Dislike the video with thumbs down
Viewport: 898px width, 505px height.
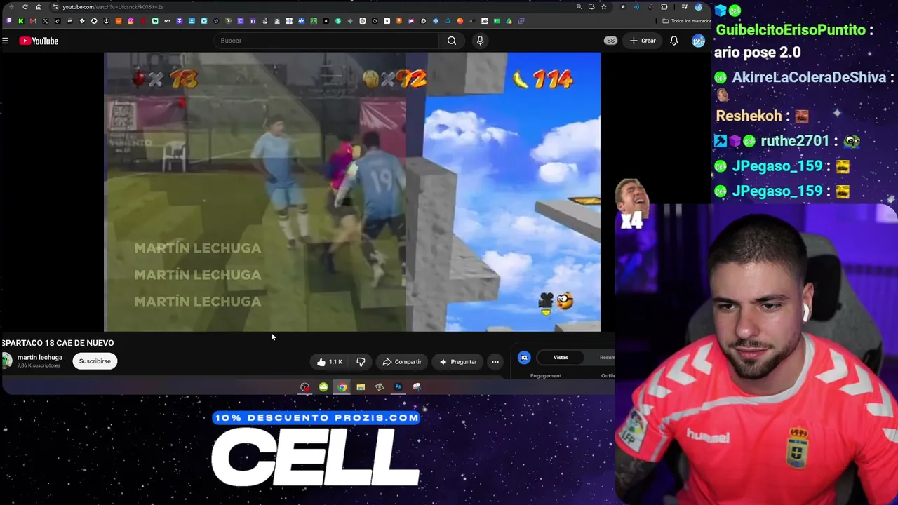pyautogui.click(x=361, y=362)
